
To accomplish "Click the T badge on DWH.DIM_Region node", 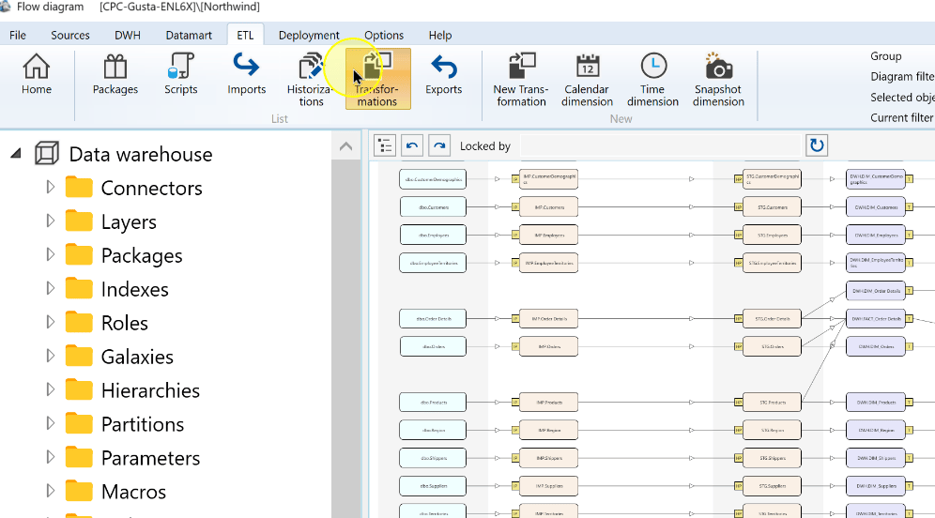I will click(910, 430).
